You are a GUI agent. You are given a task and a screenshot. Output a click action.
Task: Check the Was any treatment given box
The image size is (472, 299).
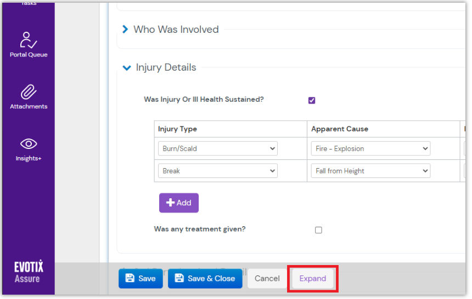318,230
